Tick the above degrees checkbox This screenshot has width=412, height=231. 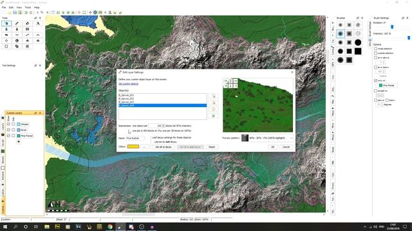tap(375, 100)
